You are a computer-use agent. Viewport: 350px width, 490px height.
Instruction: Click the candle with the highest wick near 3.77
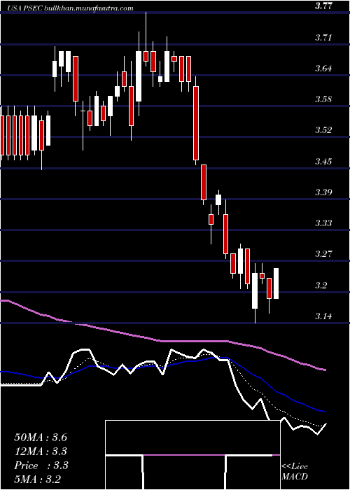[146, 56]
